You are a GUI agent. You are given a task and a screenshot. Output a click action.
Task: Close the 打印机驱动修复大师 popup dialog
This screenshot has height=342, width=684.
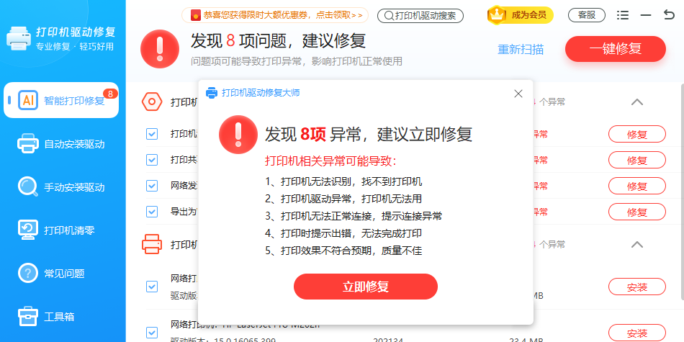(518, 94)
